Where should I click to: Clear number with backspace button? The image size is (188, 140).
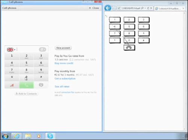click(x=42, y=50)
